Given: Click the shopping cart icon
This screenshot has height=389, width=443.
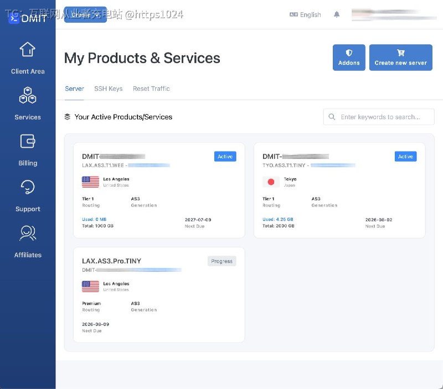Looking at the screenshot, I should [x=400, y=53].
